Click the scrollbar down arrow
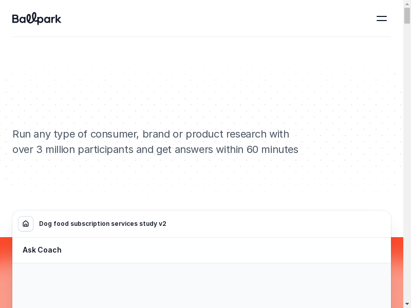 pos(407,303)
